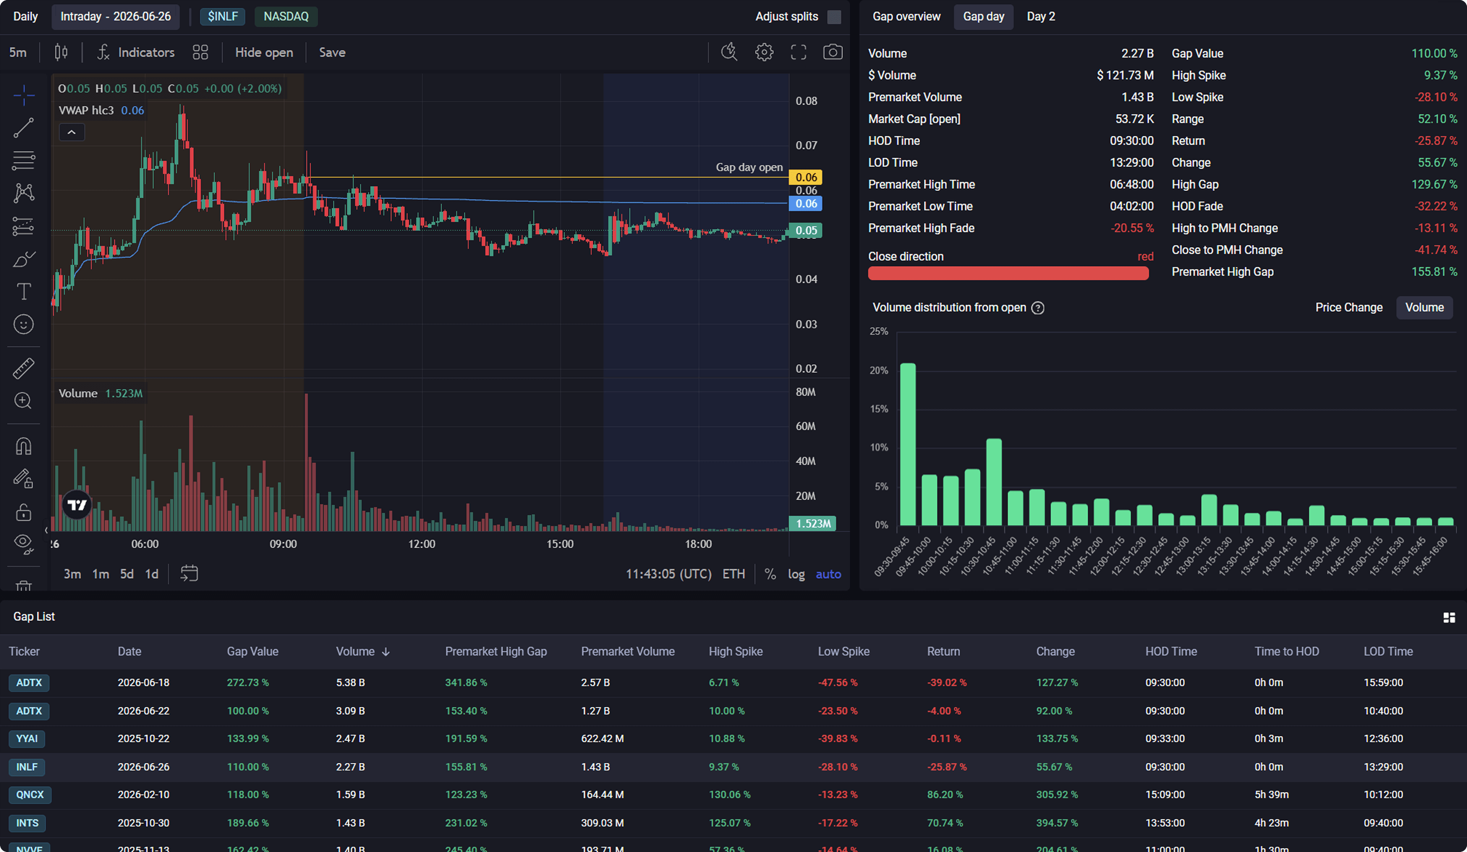Image resolution: width=1467 pixels, height=852 pixels.
Task: Open the Indicators dialog
Action: (136, 52)
